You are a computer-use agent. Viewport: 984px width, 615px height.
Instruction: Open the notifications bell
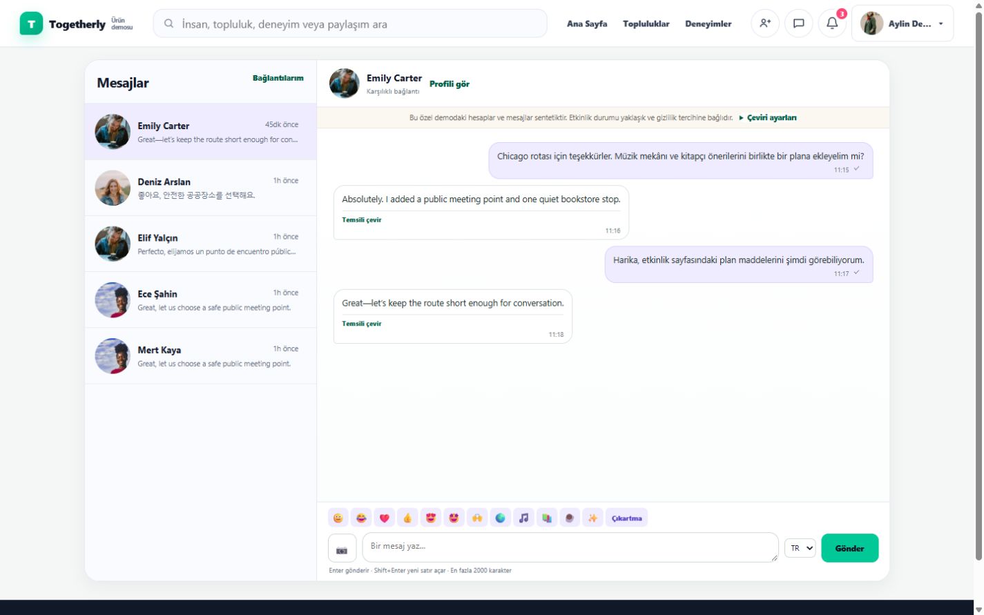[832, 23]
